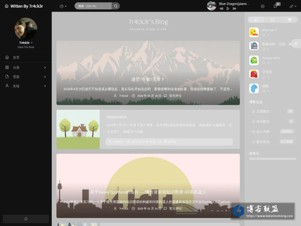The image size is (301, 226).
Task: Click the gray character icon beside 数据结构
Action: coord(254,46)
